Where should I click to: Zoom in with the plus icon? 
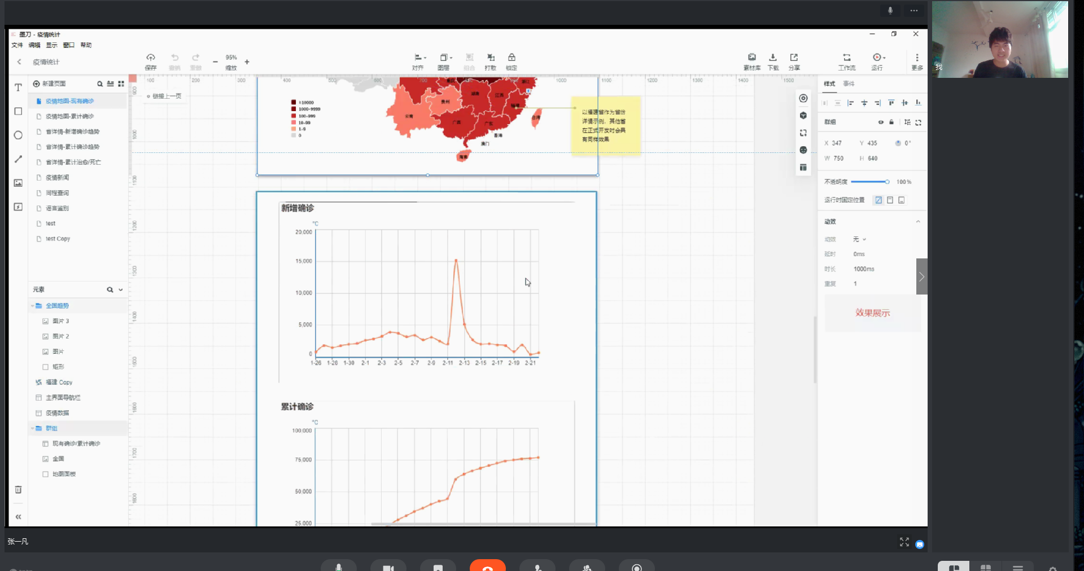[247, 62]
